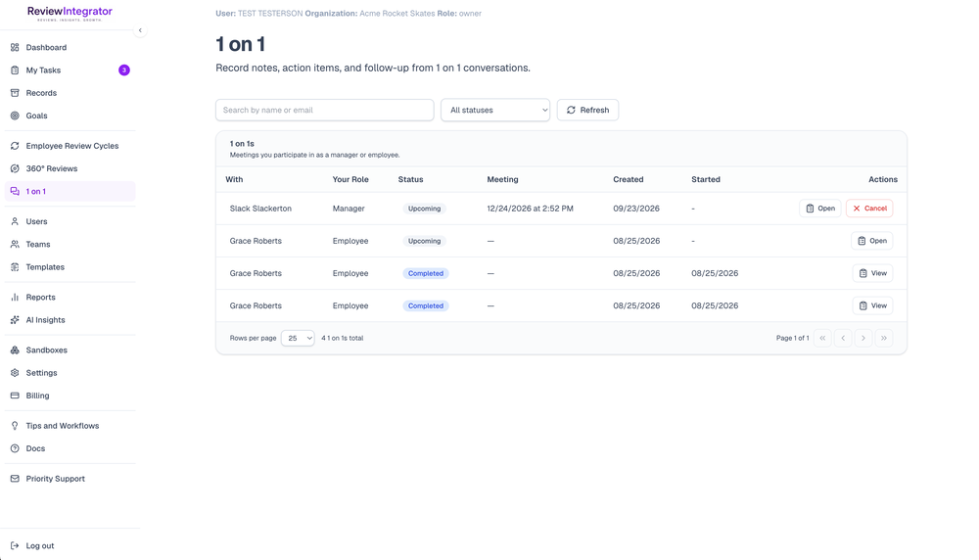979x560 pixels.
Task: Click the Users person icon
Action: tap(15, 221)
